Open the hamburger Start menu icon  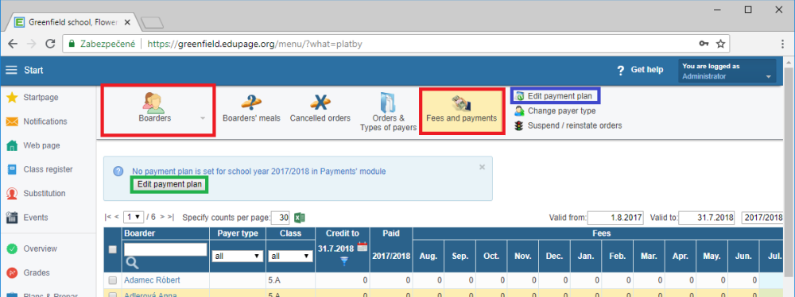point(11,70)
